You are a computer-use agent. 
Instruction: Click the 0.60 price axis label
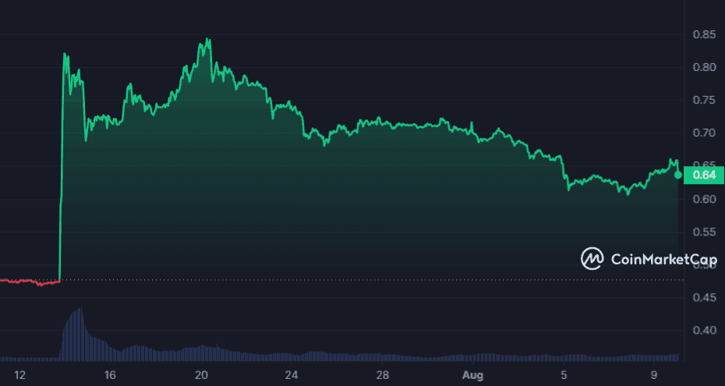pos(704,200)
